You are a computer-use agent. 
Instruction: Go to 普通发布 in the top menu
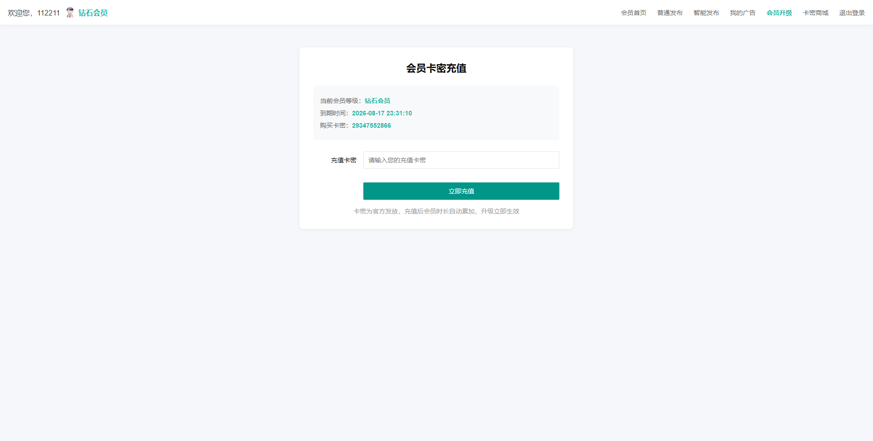tap(670, 13)
